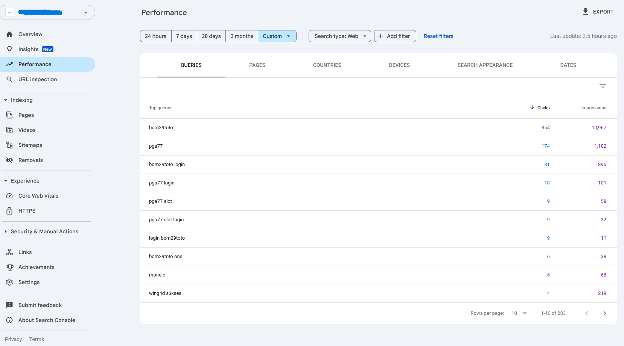Screen dimensions: 624x346
Task: Switch to the Countries tab
Action: [327, 65]
